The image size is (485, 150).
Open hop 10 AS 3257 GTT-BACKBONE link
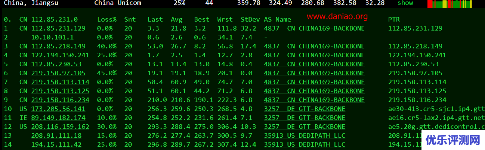coord(305,109)
